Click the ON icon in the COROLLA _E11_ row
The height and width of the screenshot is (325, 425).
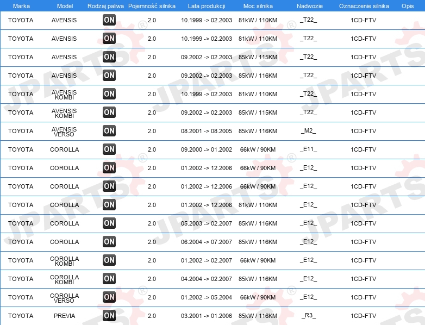(x=109, y=149)
